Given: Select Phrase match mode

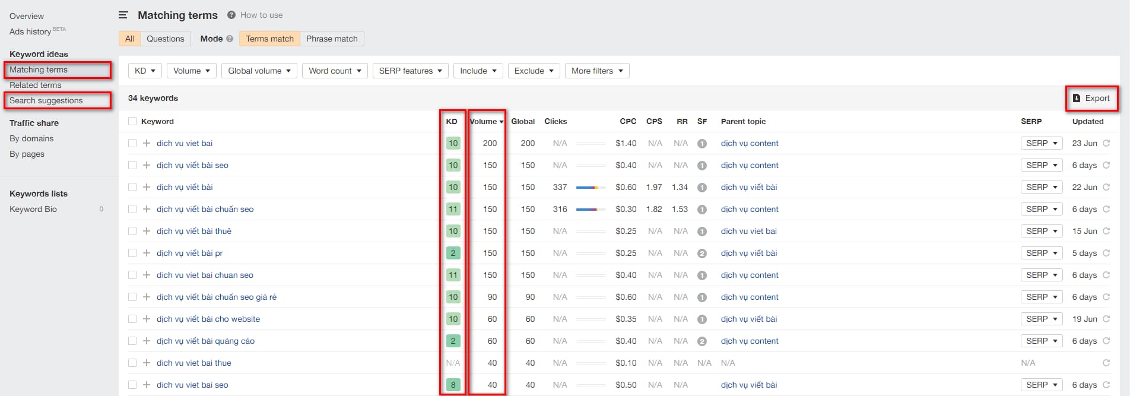Looking at the screenshot, I should [332, 39].
